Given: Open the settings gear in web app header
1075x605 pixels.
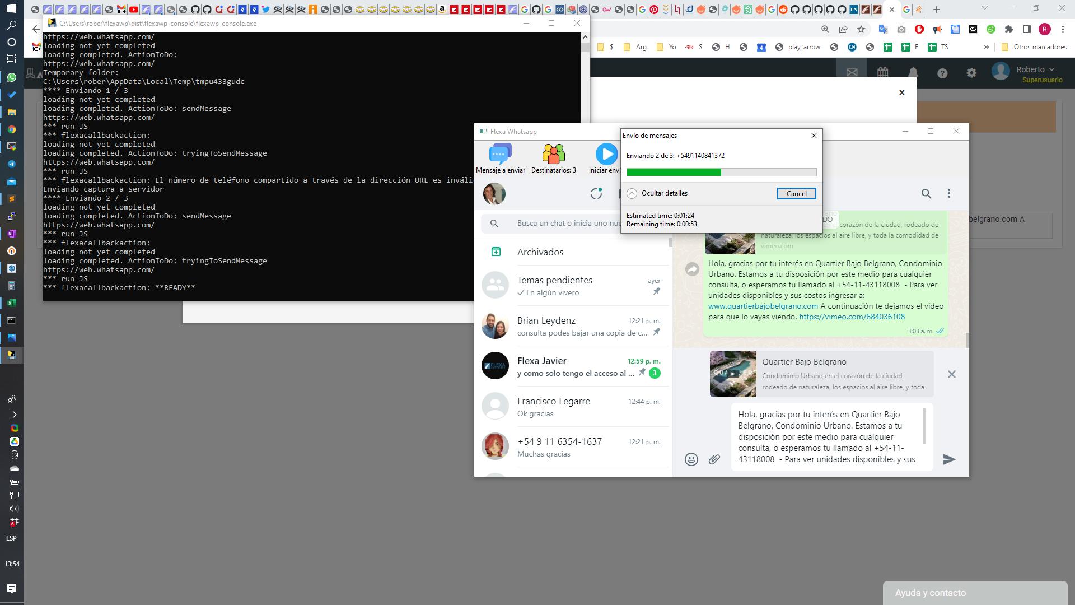Looking at the screenshot, I should tap(971, 73).
